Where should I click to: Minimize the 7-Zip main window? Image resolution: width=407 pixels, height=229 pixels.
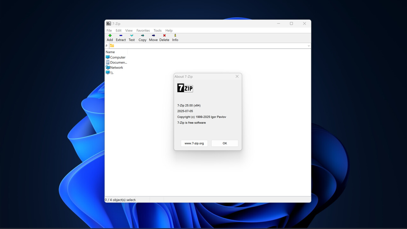(x=279, y=24)
